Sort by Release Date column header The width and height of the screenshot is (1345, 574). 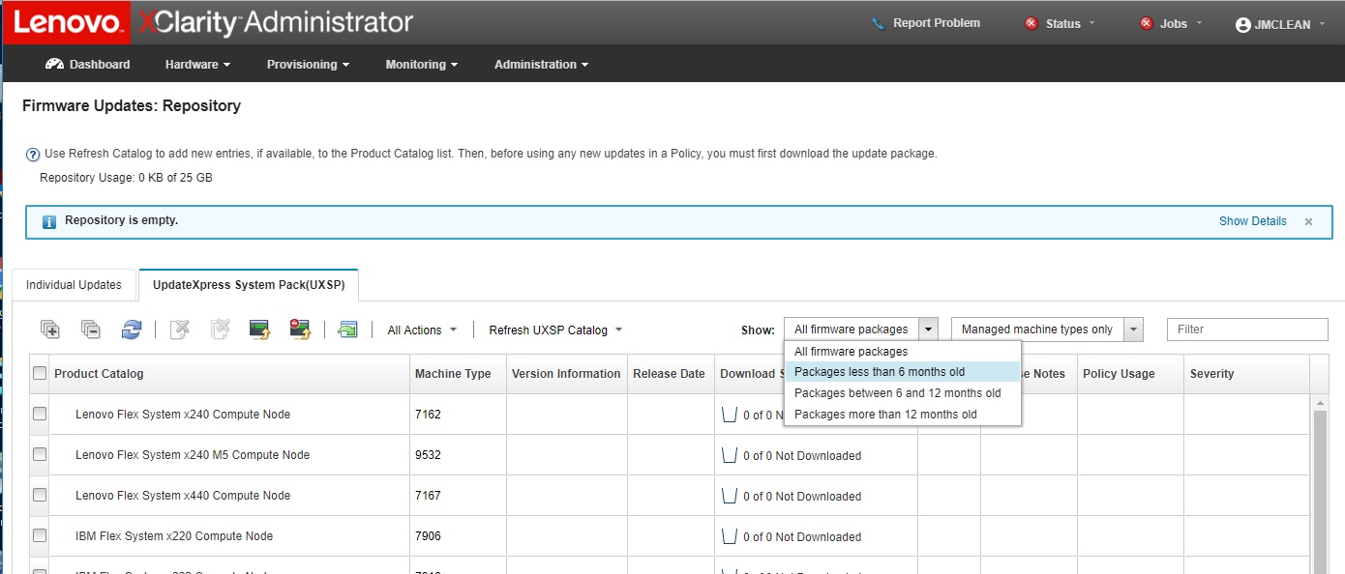coord(669,374)
